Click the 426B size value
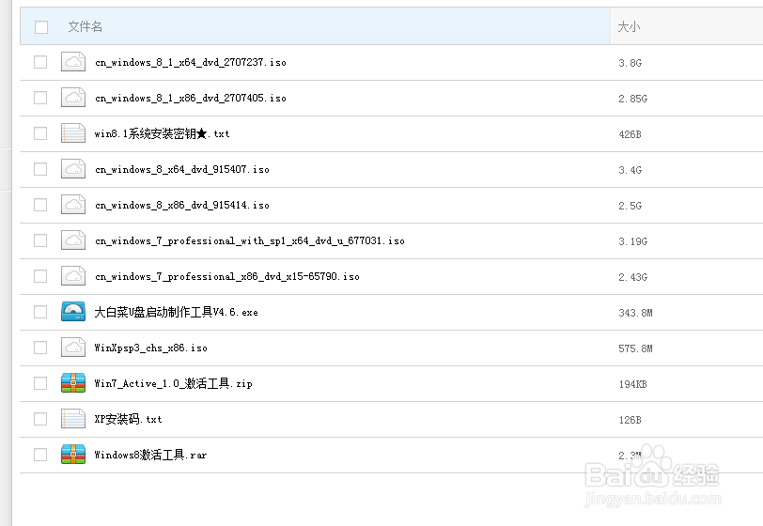763x526 pixels. tap(631, 134)
